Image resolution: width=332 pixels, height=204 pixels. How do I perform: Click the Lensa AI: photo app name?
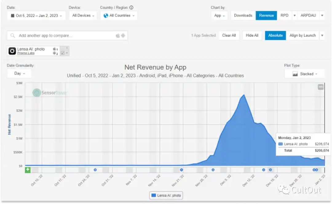tap(31, 49)
